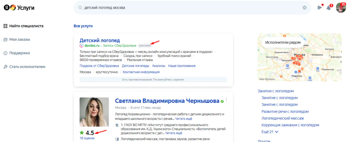Open Поддержка in sidebar
This screenshot has width=349, height=142.
coord(19,53)
